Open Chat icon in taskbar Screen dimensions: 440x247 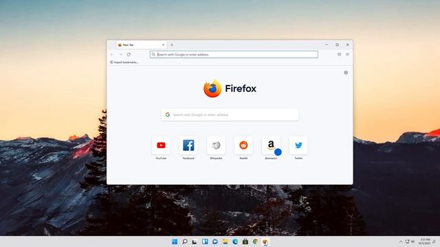(x=215, y=242)
